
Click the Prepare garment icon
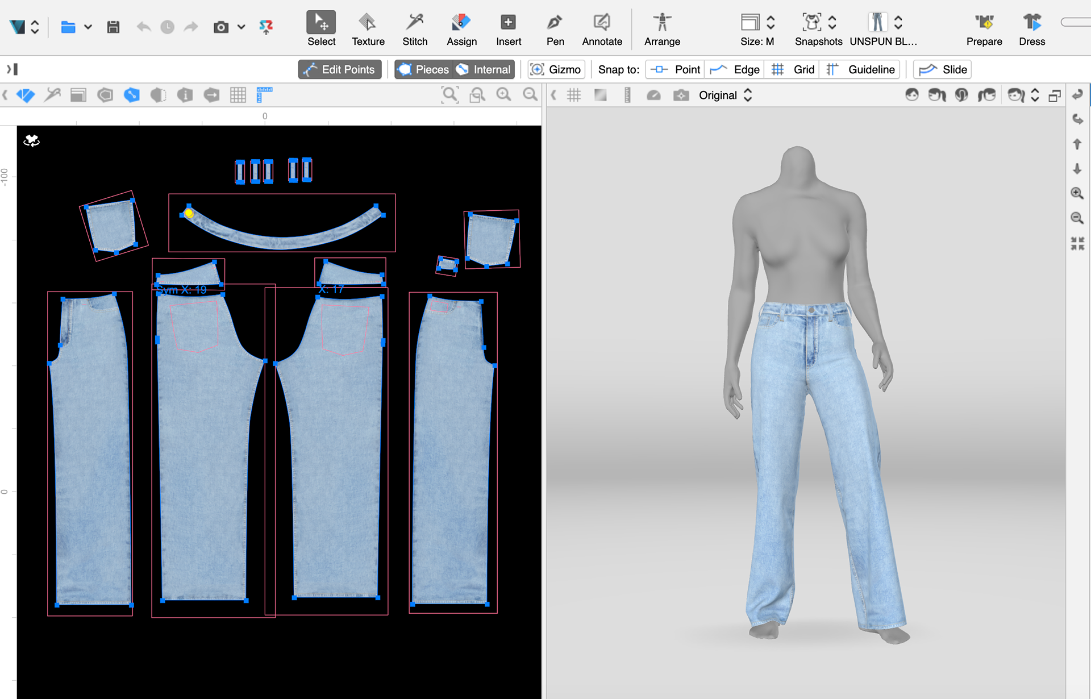click(x=984, y=23)
